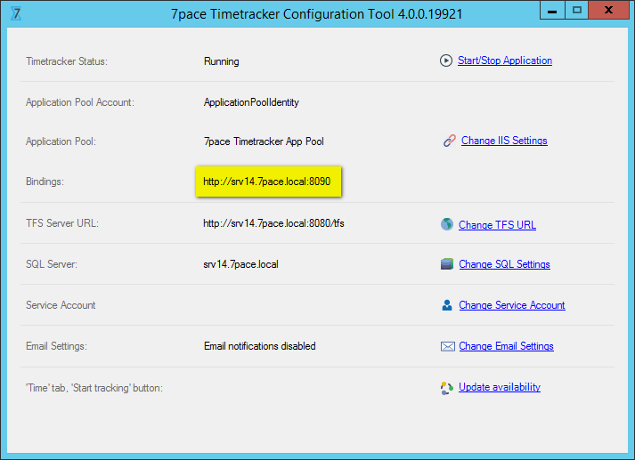
Task: Click the chain link icon for IIS Settings
Action: (x=450, y=141)
